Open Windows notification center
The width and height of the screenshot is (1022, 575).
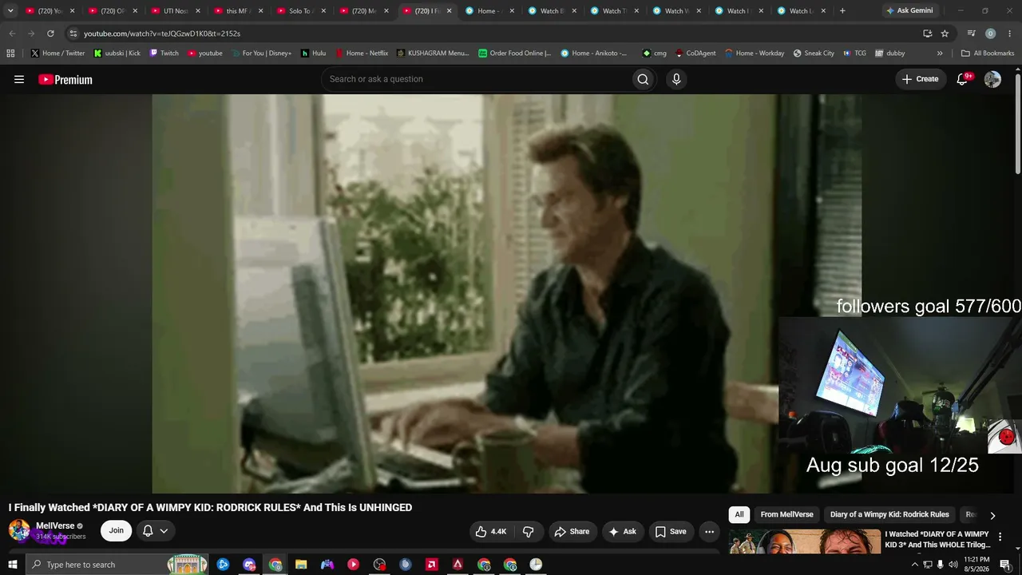(x=1005, y=565)
